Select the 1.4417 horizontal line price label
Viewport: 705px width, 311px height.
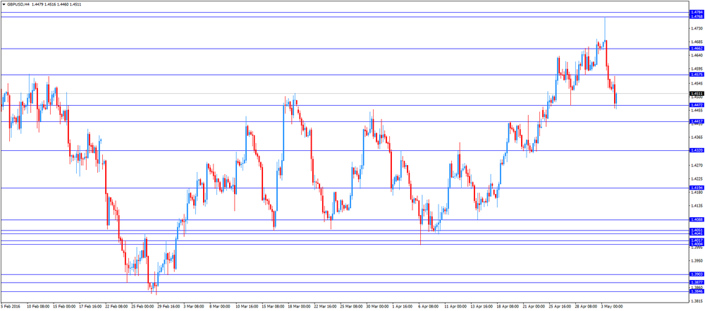[x=697, y=121]
